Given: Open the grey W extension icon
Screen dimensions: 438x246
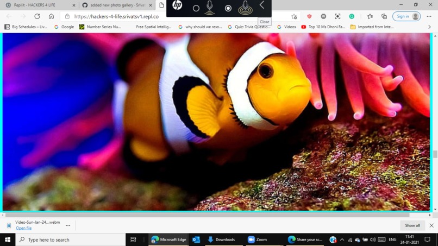Looking at the screenshot, I should 323,16.
